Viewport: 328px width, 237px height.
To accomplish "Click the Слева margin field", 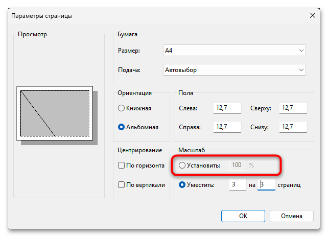I will coord(227,108).
